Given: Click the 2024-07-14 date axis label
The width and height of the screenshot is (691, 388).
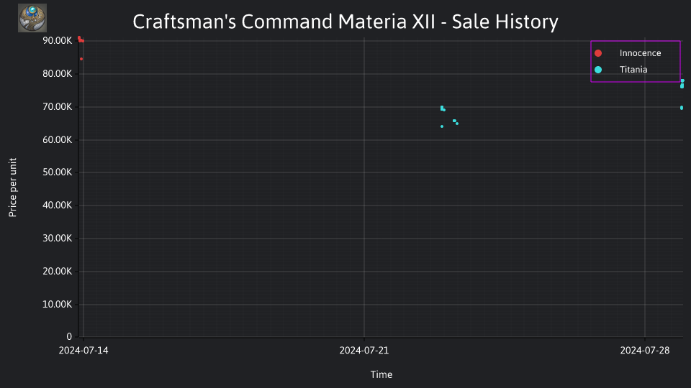Looking at the screenshot, I should (83, 351).
